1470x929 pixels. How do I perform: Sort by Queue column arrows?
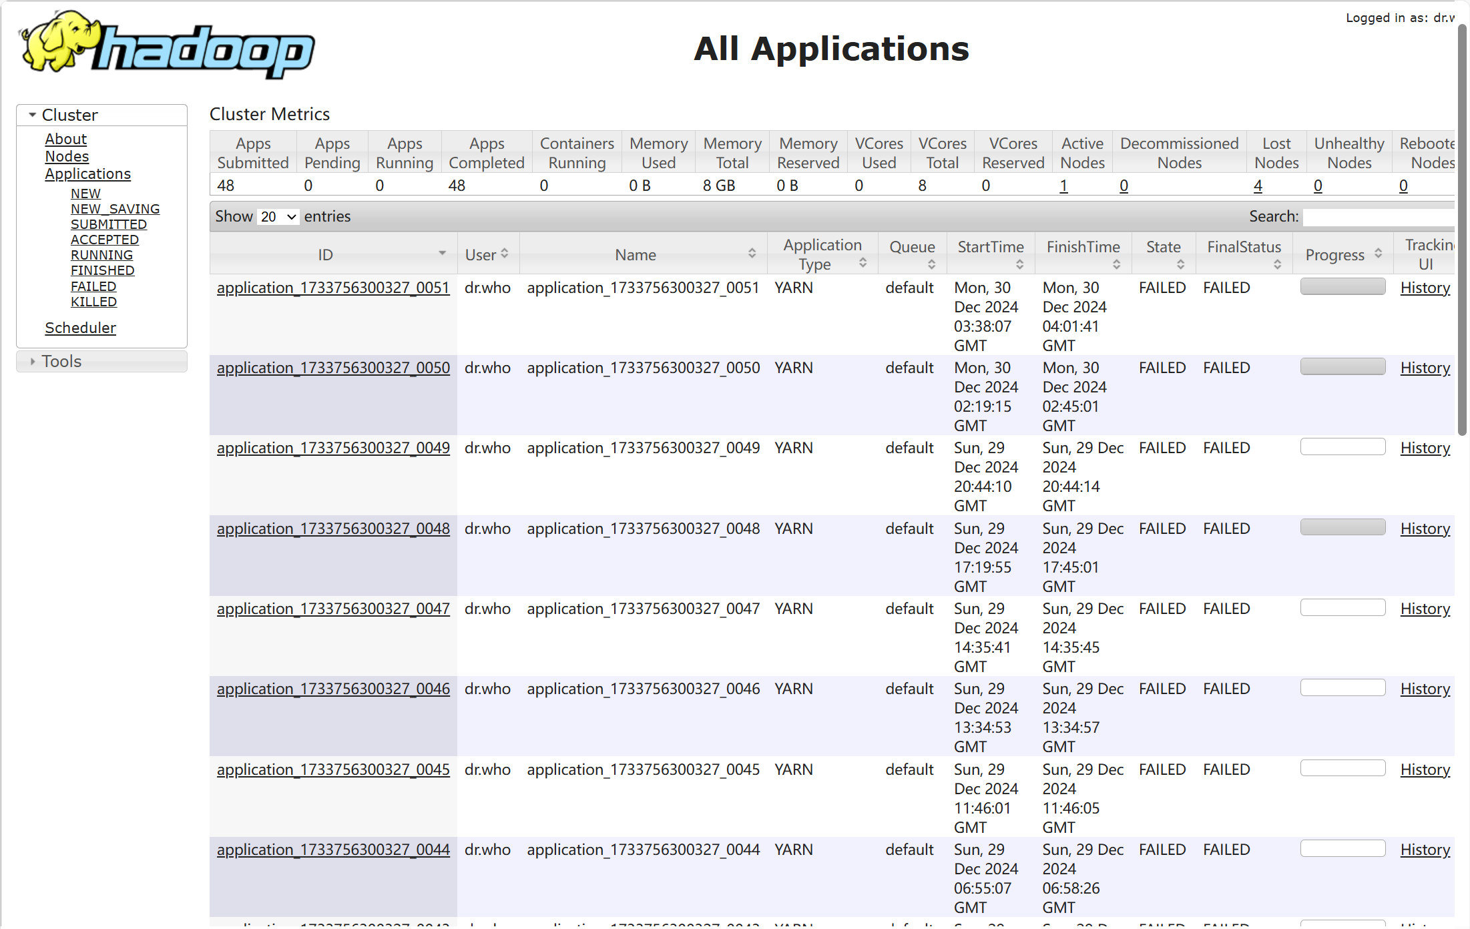[931, 265]
